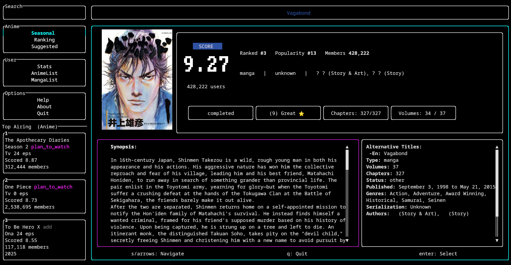Open MangaList in the User panel

tap(44, 80)
